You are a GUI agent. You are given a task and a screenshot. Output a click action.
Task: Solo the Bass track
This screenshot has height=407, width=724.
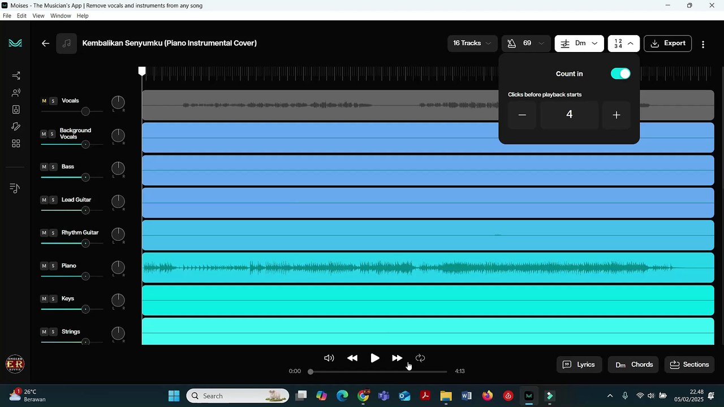[x=53, y=167]
